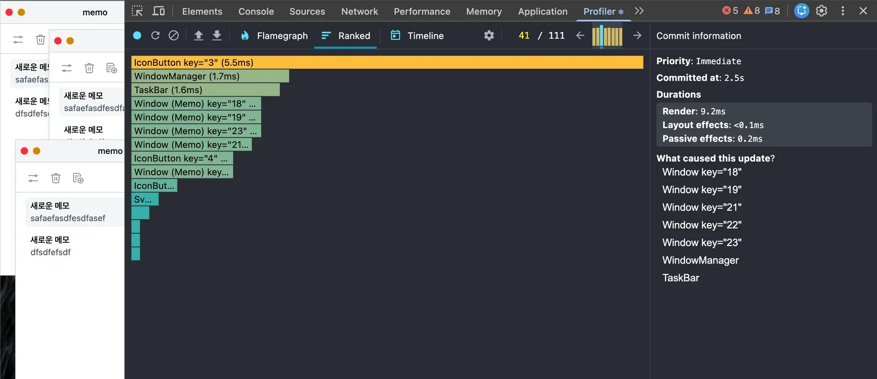Image resolution: width=877 pixels, height=379 pixels.
Task: Open the Memory tab
Action: (484, 12)
